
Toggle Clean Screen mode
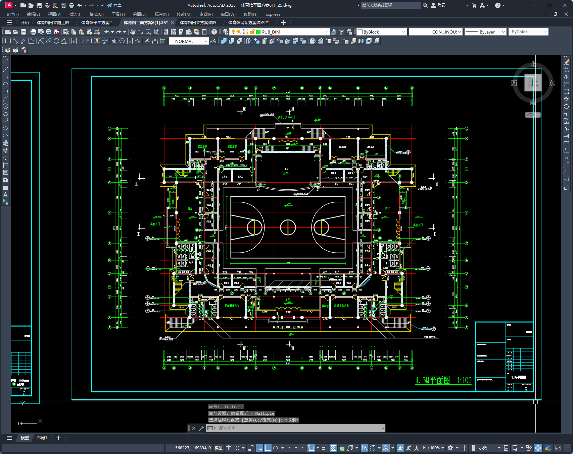tap(558, 448)
